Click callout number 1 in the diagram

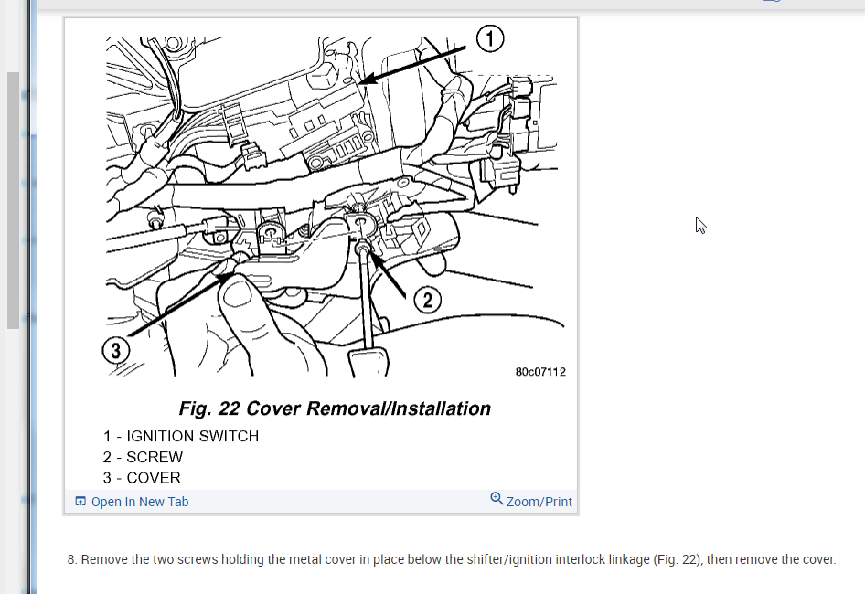pos(490,39)
